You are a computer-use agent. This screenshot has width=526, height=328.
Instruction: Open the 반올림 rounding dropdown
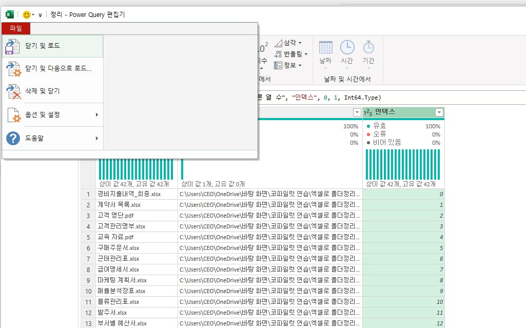pyautogui.click(x=291, y=54)
